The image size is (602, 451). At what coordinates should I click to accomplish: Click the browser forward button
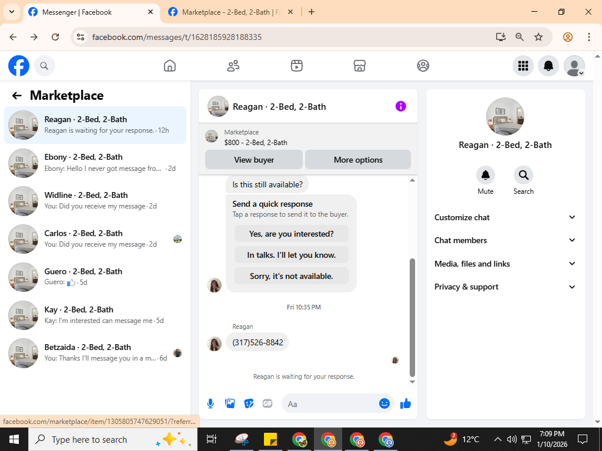pyautogui.click(x=34, y=37)
